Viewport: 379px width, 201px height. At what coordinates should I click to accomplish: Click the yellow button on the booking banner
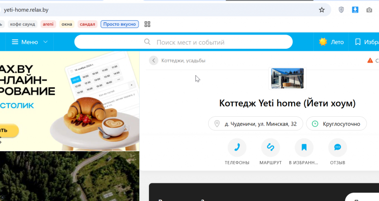pos(8,131)
